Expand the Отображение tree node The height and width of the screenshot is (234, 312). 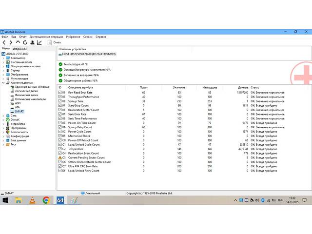click(3, 75)
